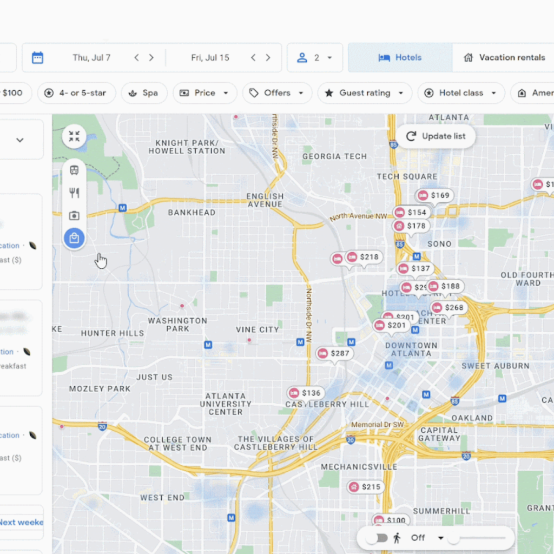
Task: Toggle the under $100 filter chip
Action: [x=14, y=93]
